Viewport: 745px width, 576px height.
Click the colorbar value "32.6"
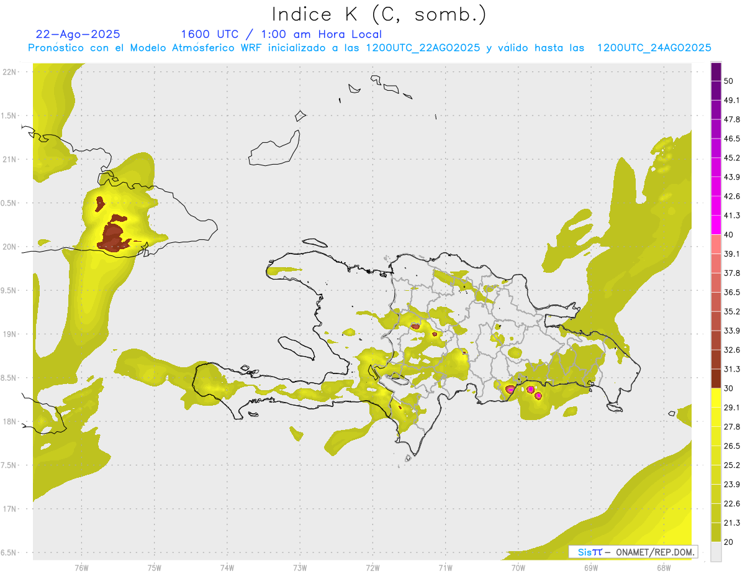pos(732,350)
